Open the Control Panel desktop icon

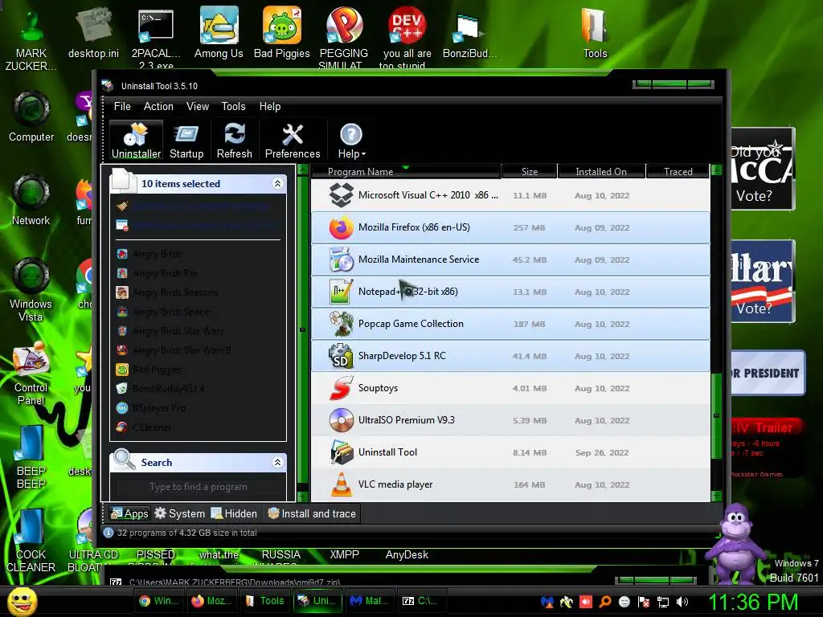tap(31, 374)
